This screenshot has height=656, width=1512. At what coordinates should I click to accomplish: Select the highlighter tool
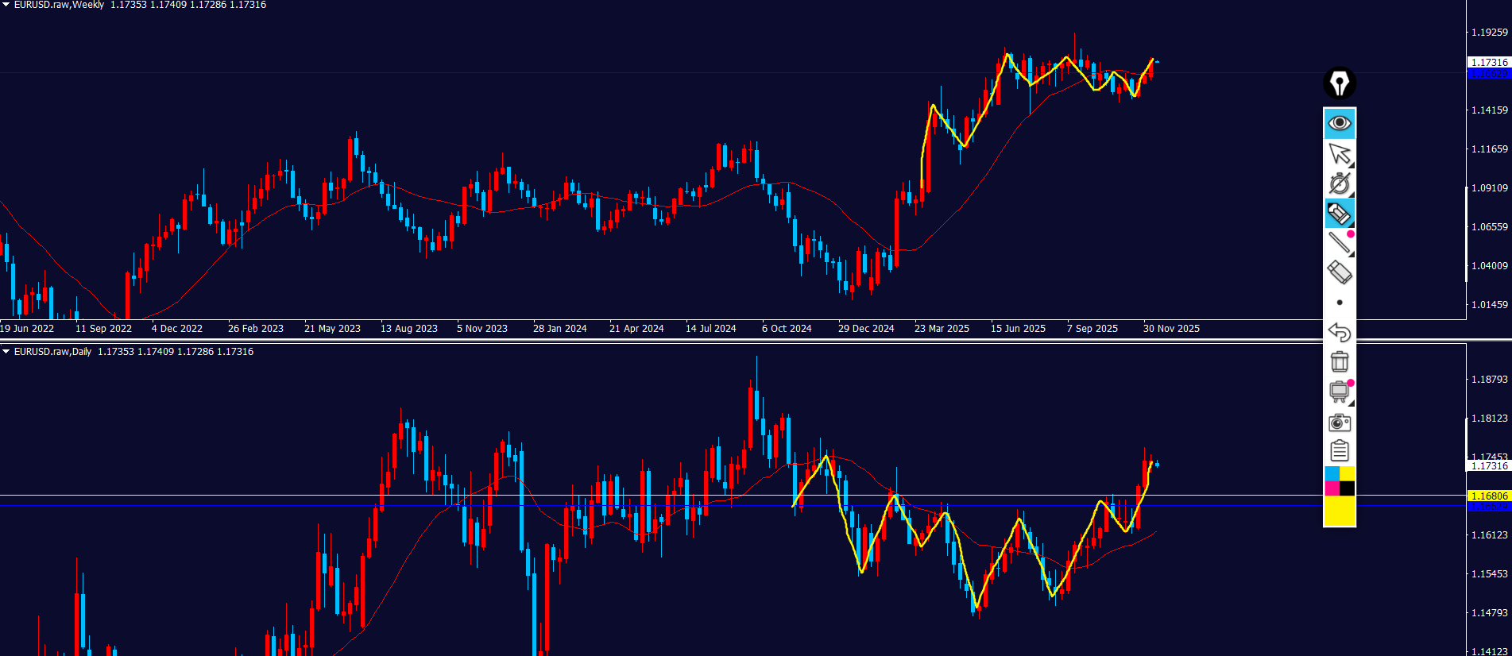(1340, 214)
